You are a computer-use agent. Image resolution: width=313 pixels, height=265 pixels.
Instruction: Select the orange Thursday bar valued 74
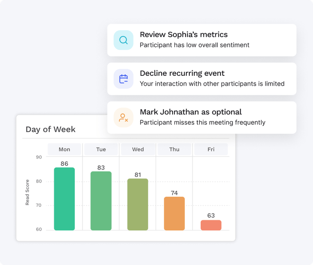pos(174,213)
